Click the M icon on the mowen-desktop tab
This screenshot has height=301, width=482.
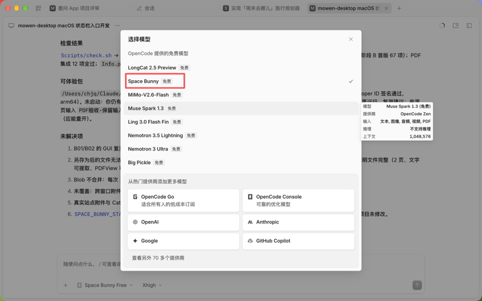point(312,8)
